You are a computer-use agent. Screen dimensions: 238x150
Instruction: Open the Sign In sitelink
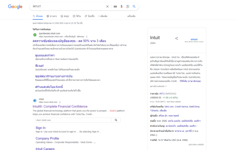40,128
